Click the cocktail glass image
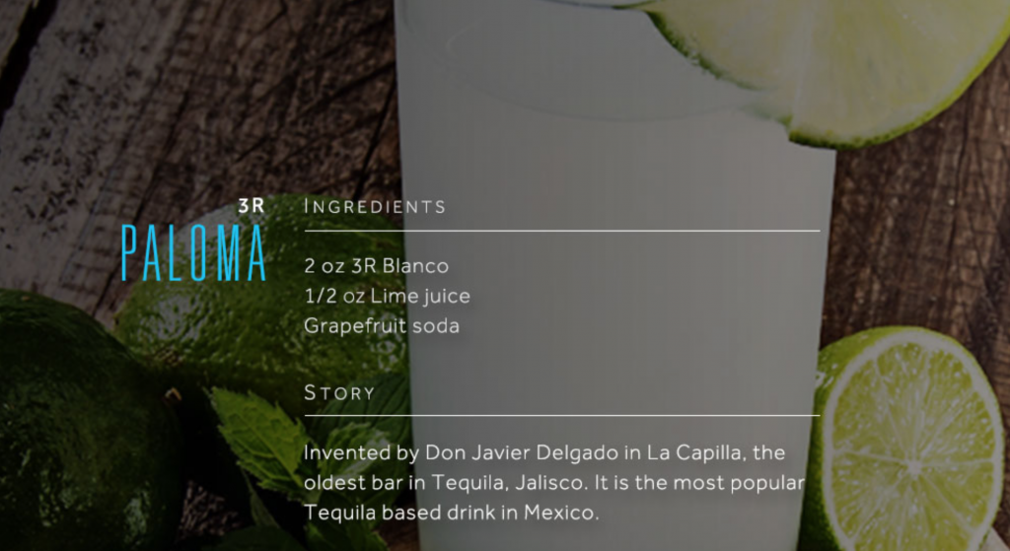 (x=612, y=277)
